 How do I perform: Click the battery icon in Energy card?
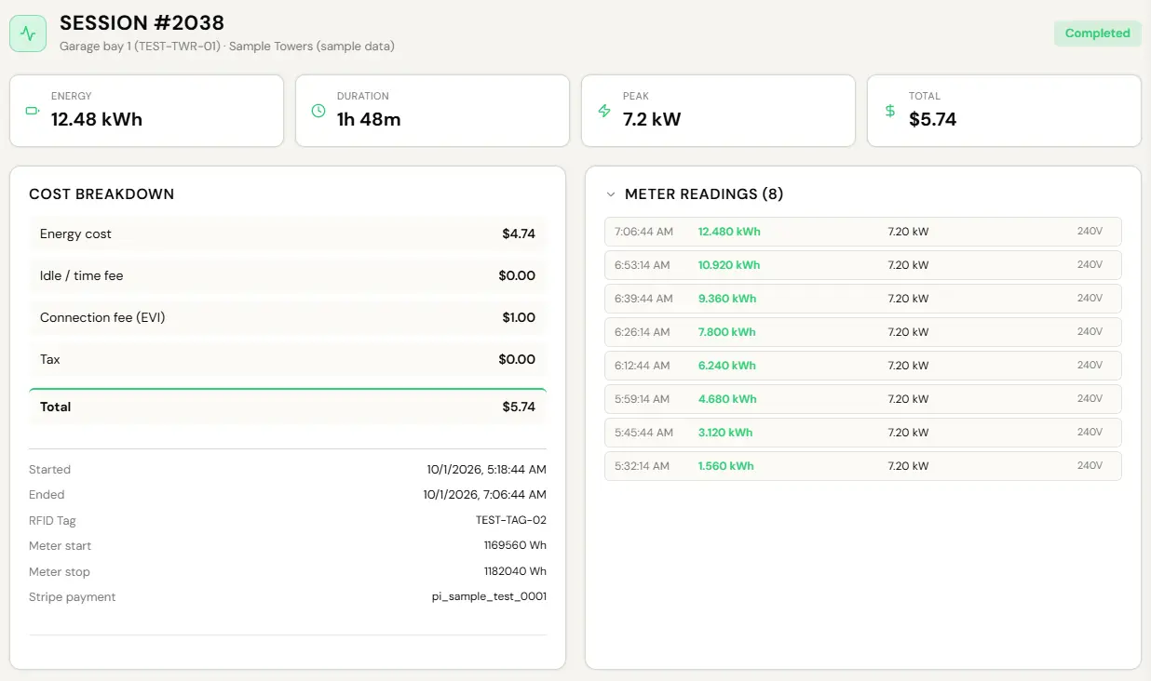click(33, 111)
